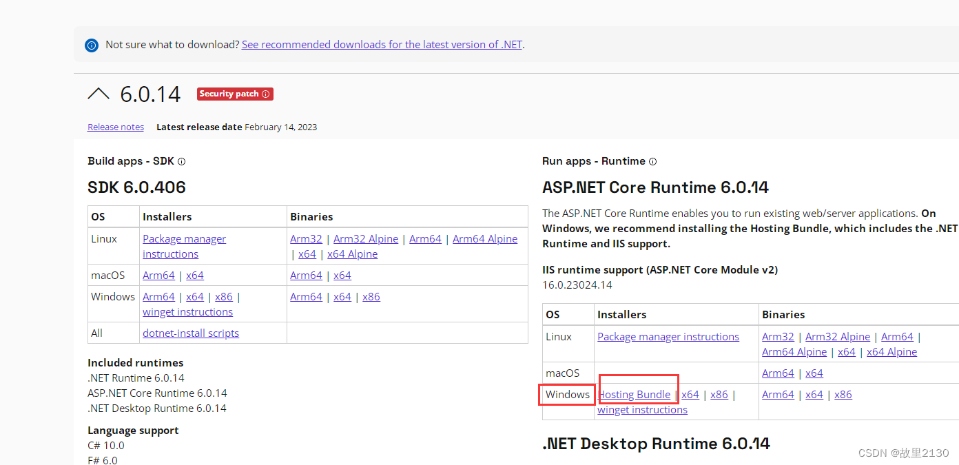This screenshot has height=465, width=959.
Task: Open ASP.NET Runtime Windows winget instructions
Action: tap(642, 409)
